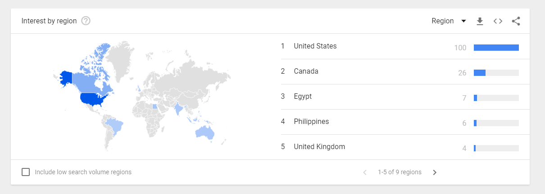Enable Include low search volume regions checkbox
Viewport: 545px width, 194px height.
click(x=26, y=172)
